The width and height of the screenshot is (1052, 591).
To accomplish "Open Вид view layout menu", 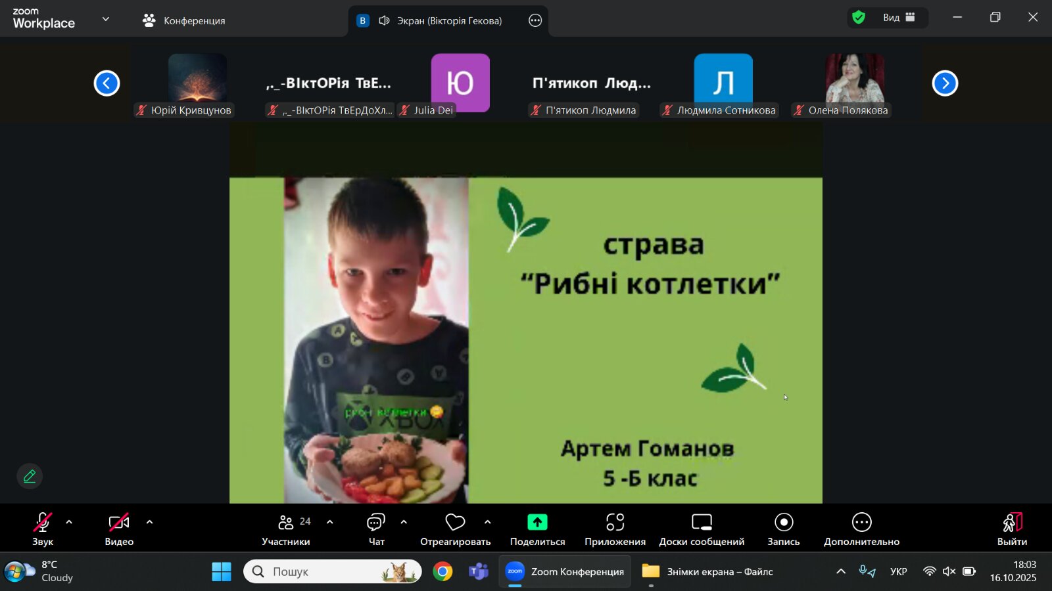I will click(899, 18).
